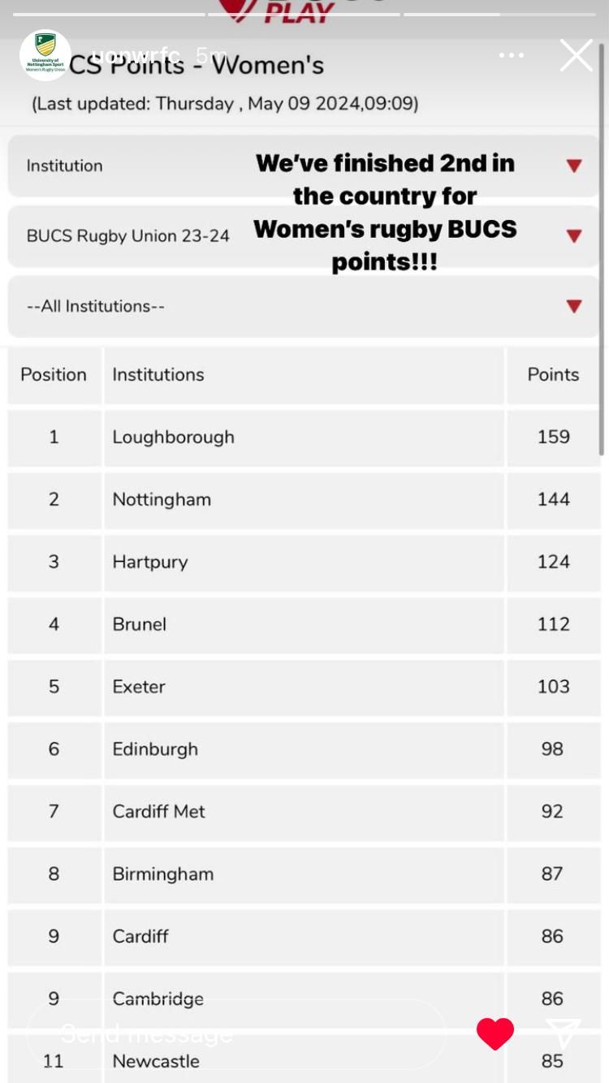The width and height of the screenshot is (609, 1083).
Task: Close the story with the X icon
Action: [577, 55]
